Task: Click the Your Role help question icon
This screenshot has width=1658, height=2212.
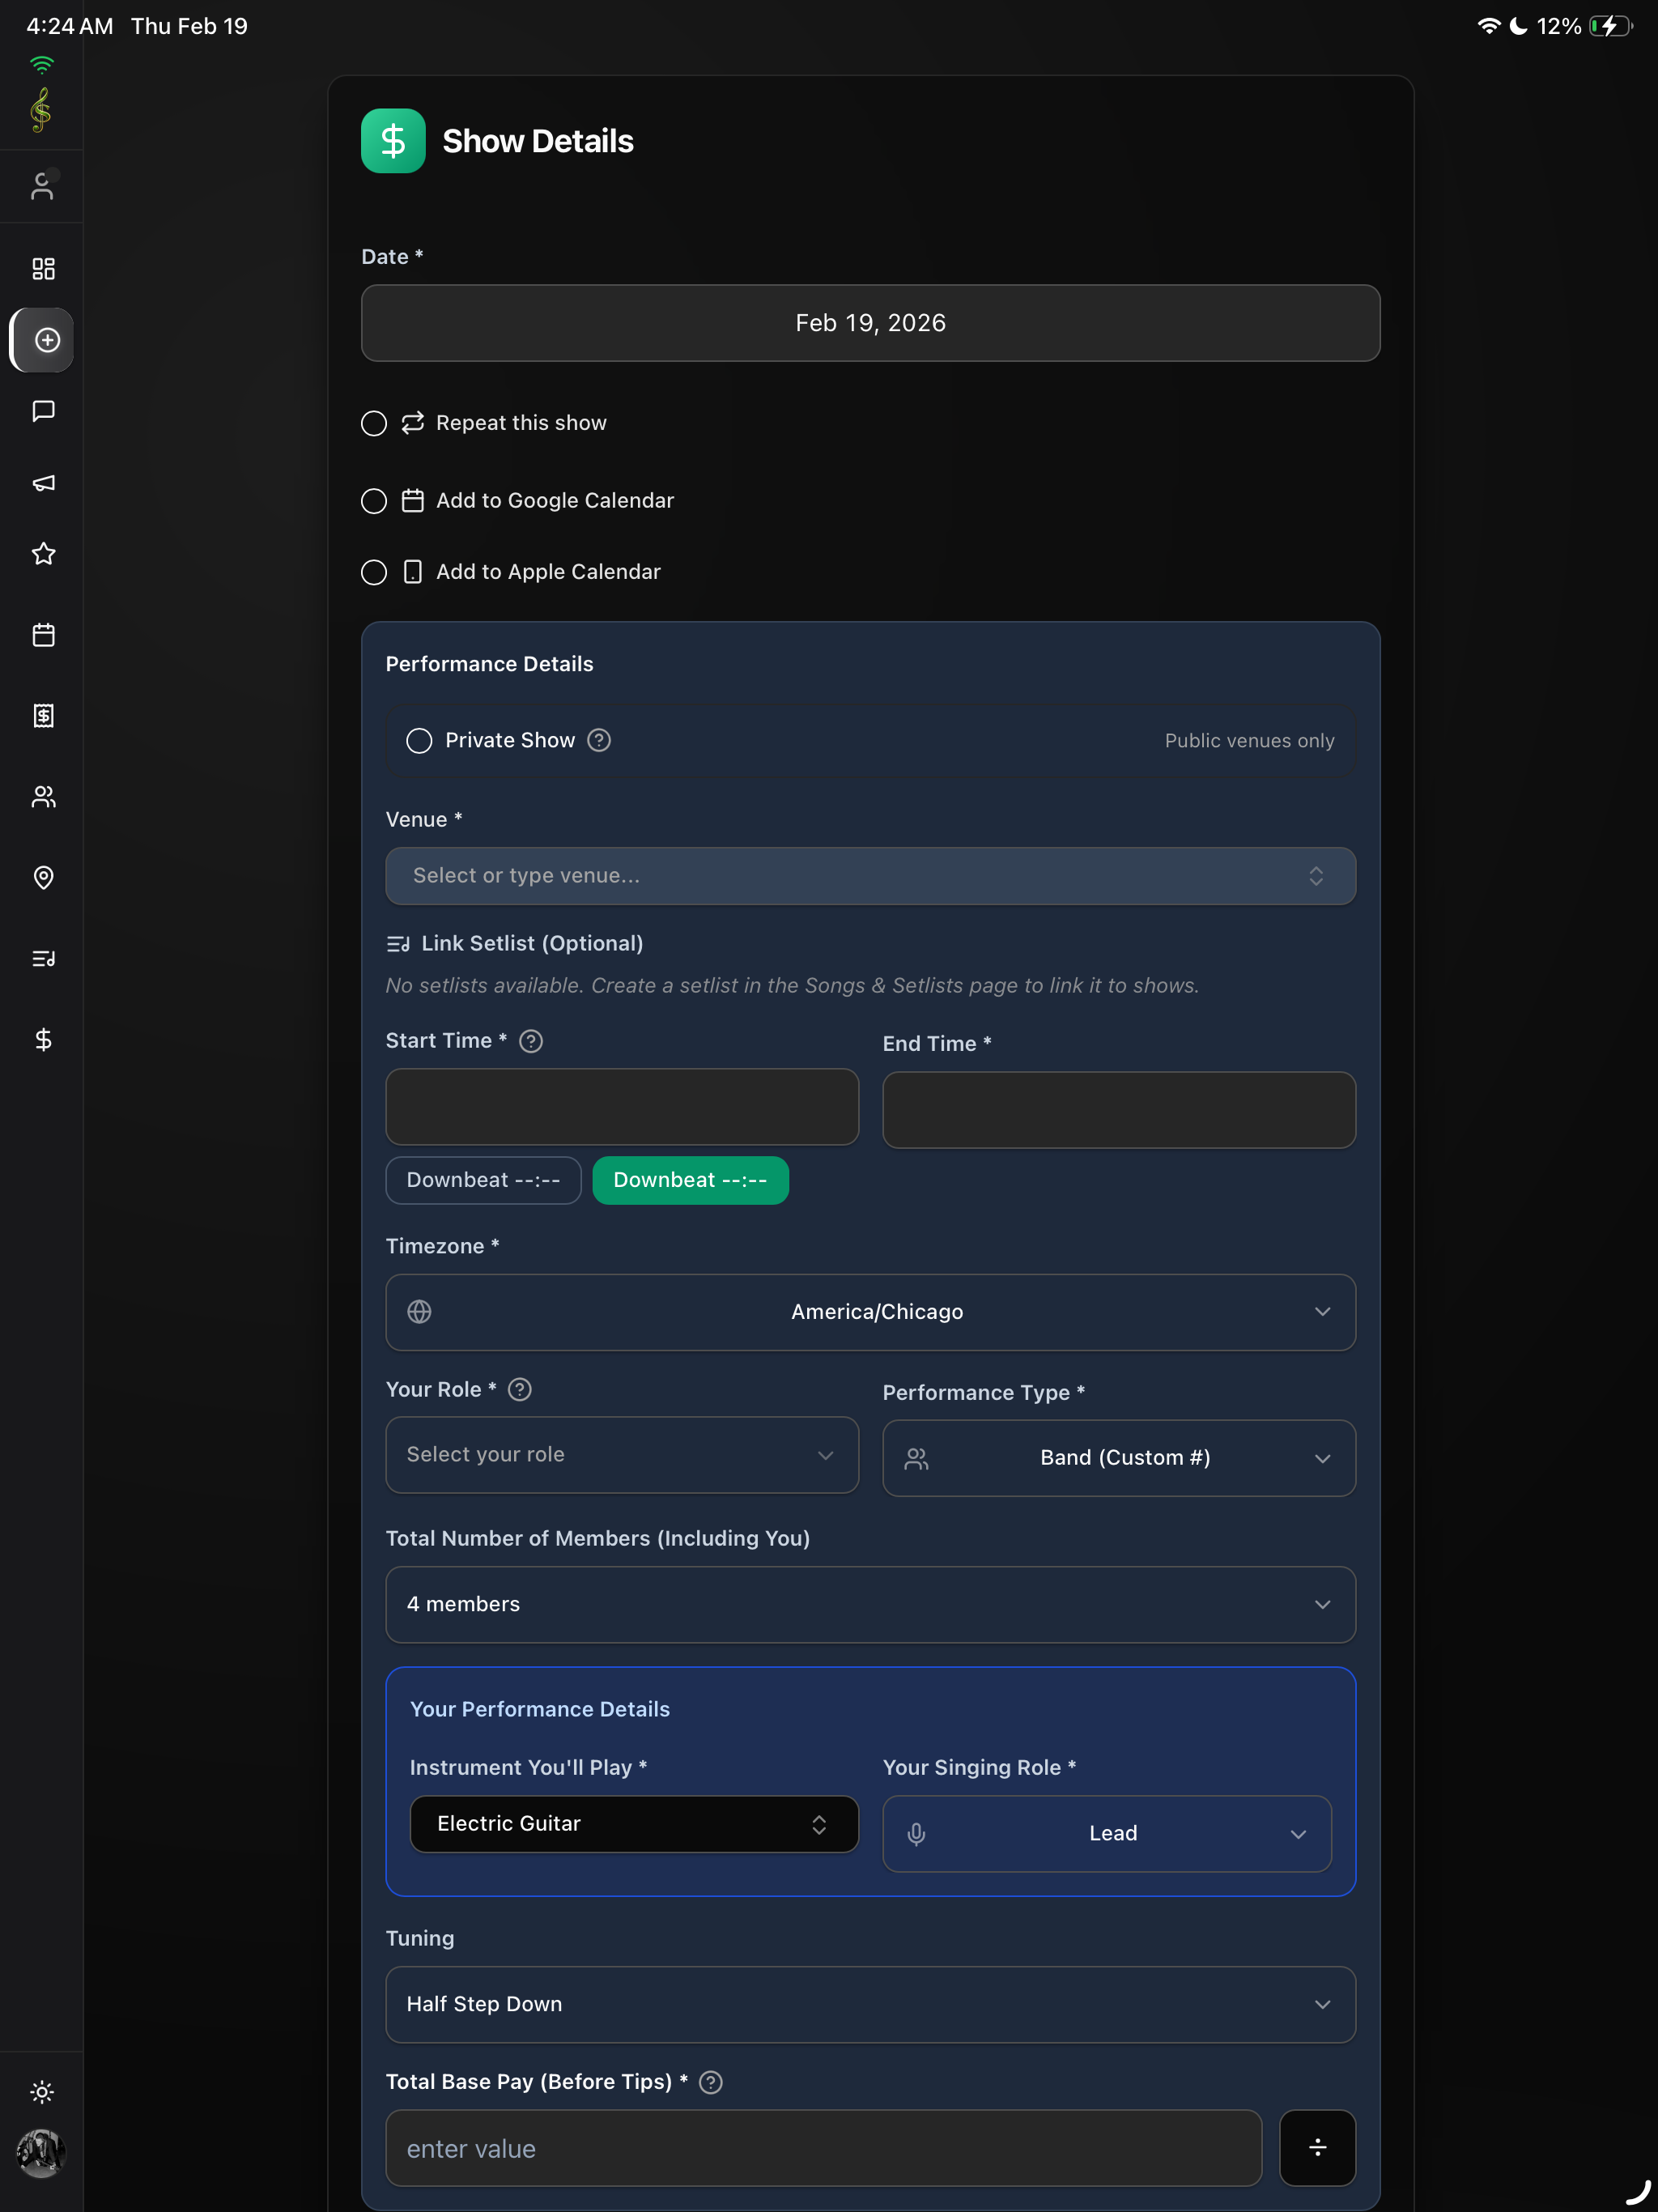Action: [x=520, y=1389]
